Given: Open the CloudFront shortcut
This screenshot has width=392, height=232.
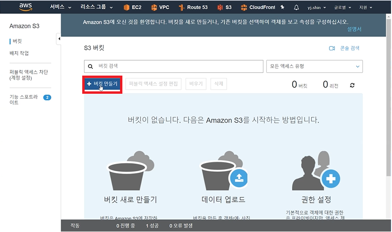Looking at the screenshot, I should coord(258,7).
